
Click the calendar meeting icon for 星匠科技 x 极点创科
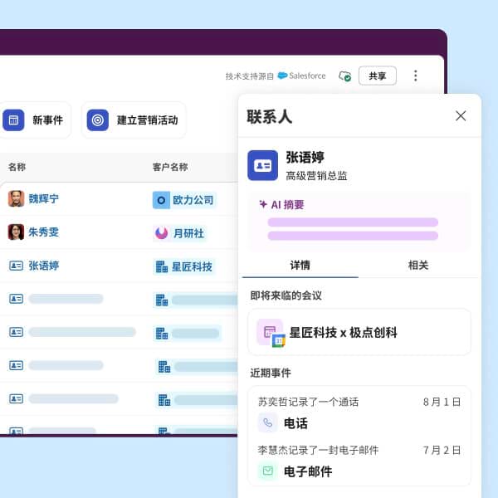point(271,332)
